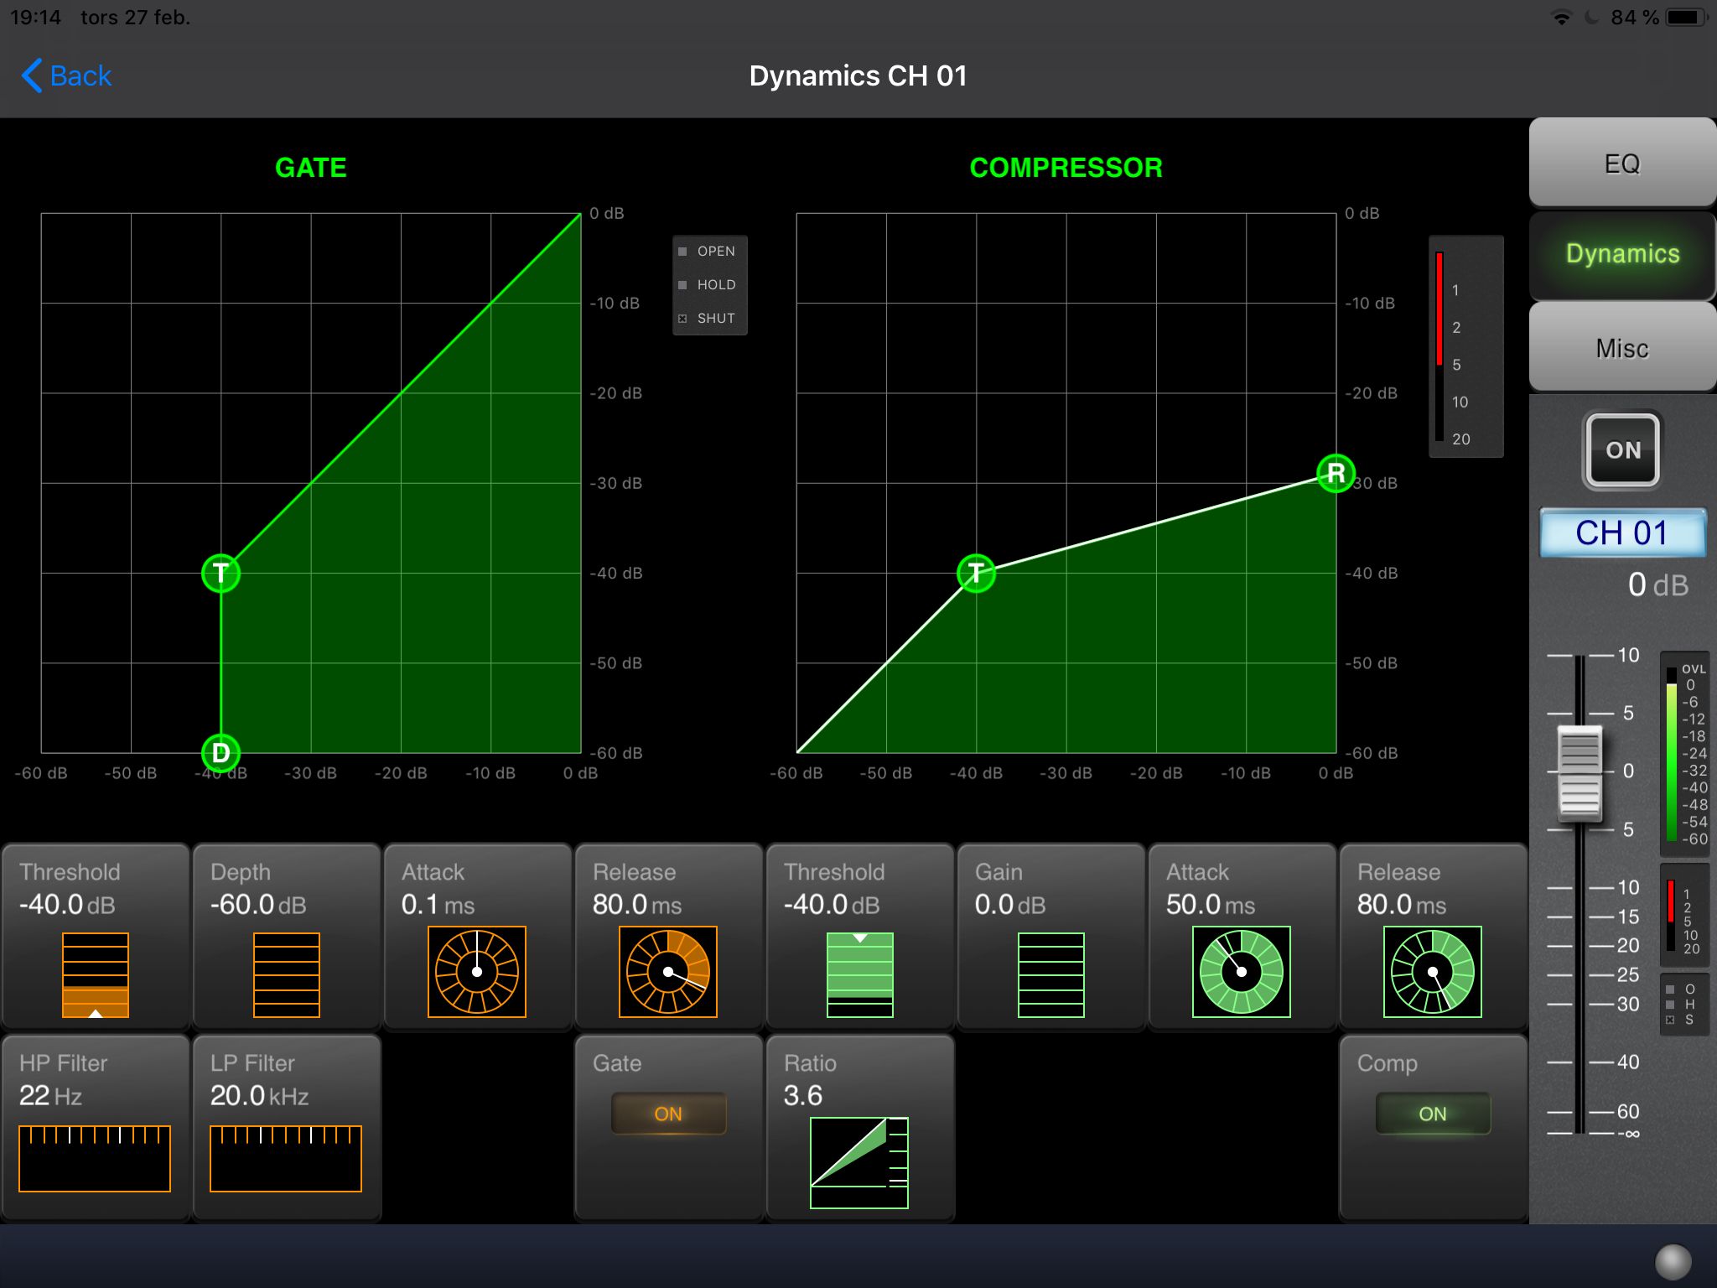Go Back to the previous screen
Image resolution: width=1717 pixels, height=1288 pixels.
pos(67,75)
